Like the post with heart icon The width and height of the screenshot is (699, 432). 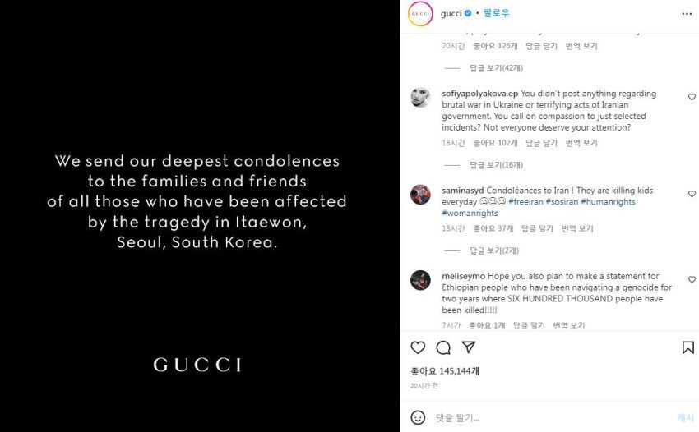418,347
